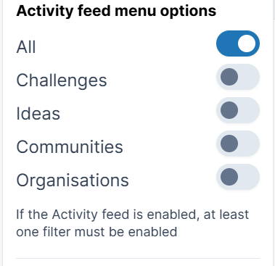The image size is (275, 266).
Task: Click the grey knob of the Ideas switch
Action: click(x=229, y=110)
